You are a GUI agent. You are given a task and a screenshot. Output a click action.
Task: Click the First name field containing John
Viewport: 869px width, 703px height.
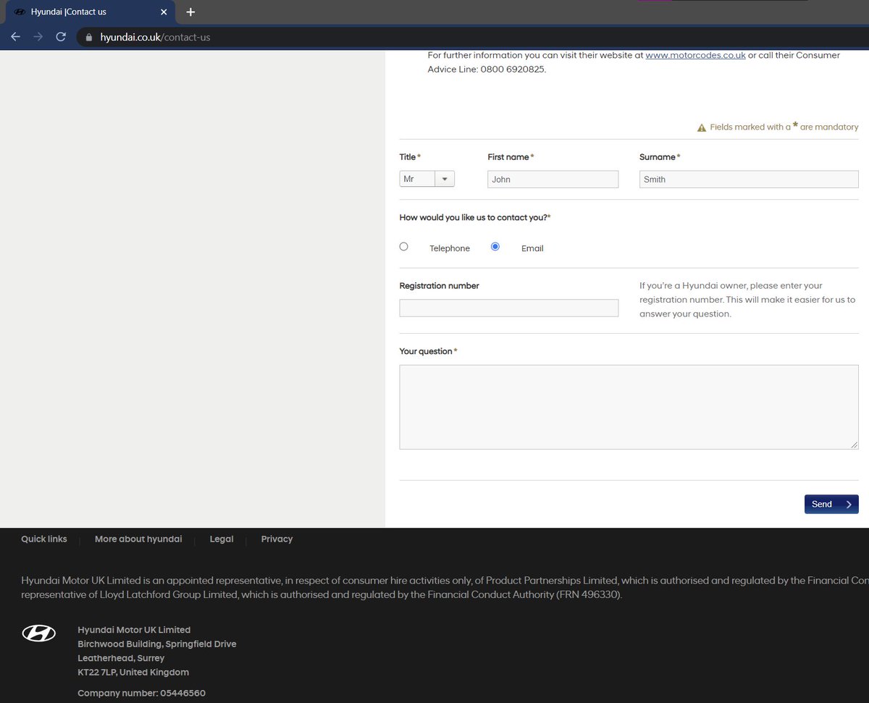coord(553,179)
